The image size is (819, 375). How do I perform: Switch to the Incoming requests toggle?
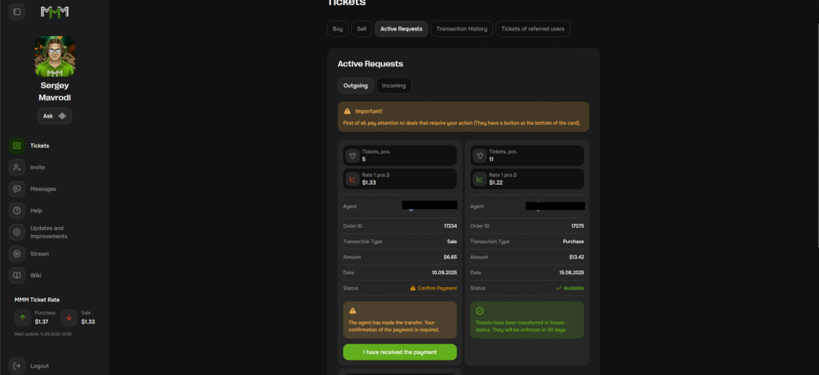click(394, 86)
